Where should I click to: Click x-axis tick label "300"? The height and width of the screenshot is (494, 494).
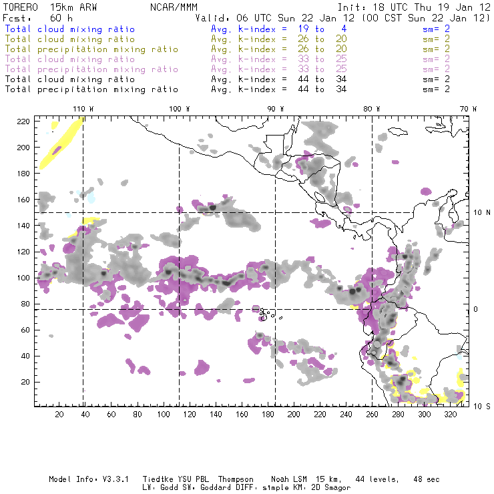425,415
